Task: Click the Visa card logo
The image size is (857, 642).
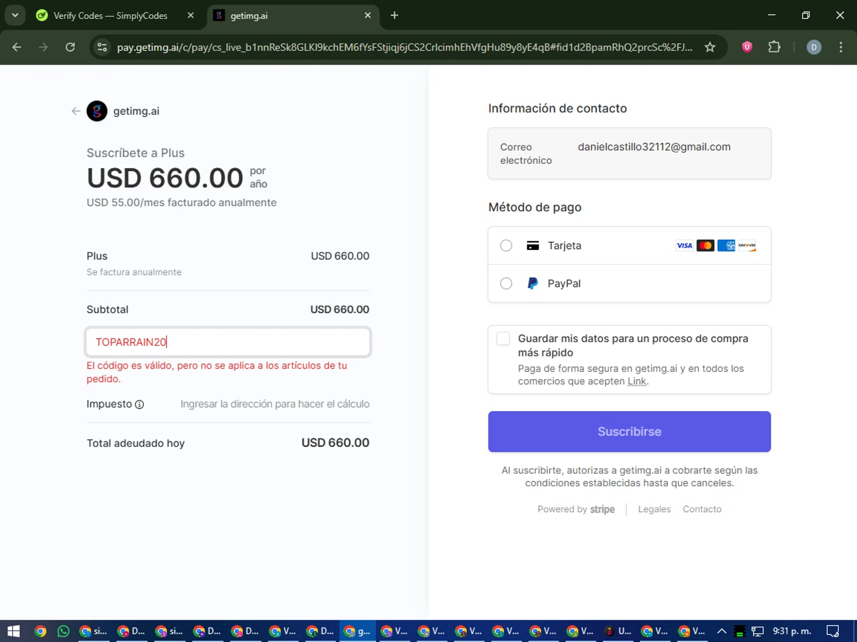Action: click(x=684, y=246)
